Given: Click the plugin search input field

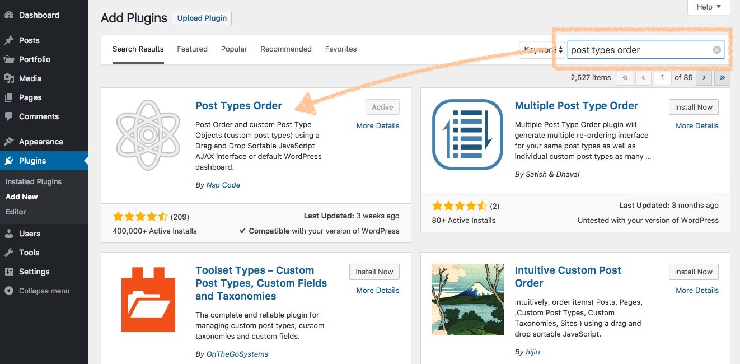Looking at the screenshot, I should (646, 50).
